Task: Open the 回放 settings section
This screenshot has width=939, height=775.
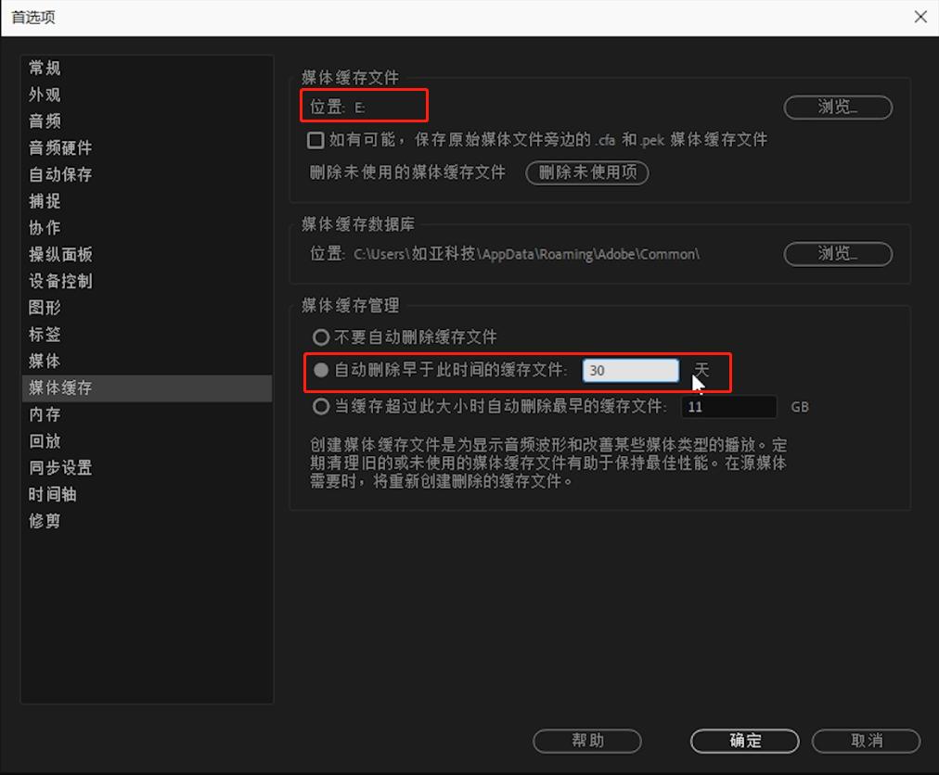Action: point(43,441)
